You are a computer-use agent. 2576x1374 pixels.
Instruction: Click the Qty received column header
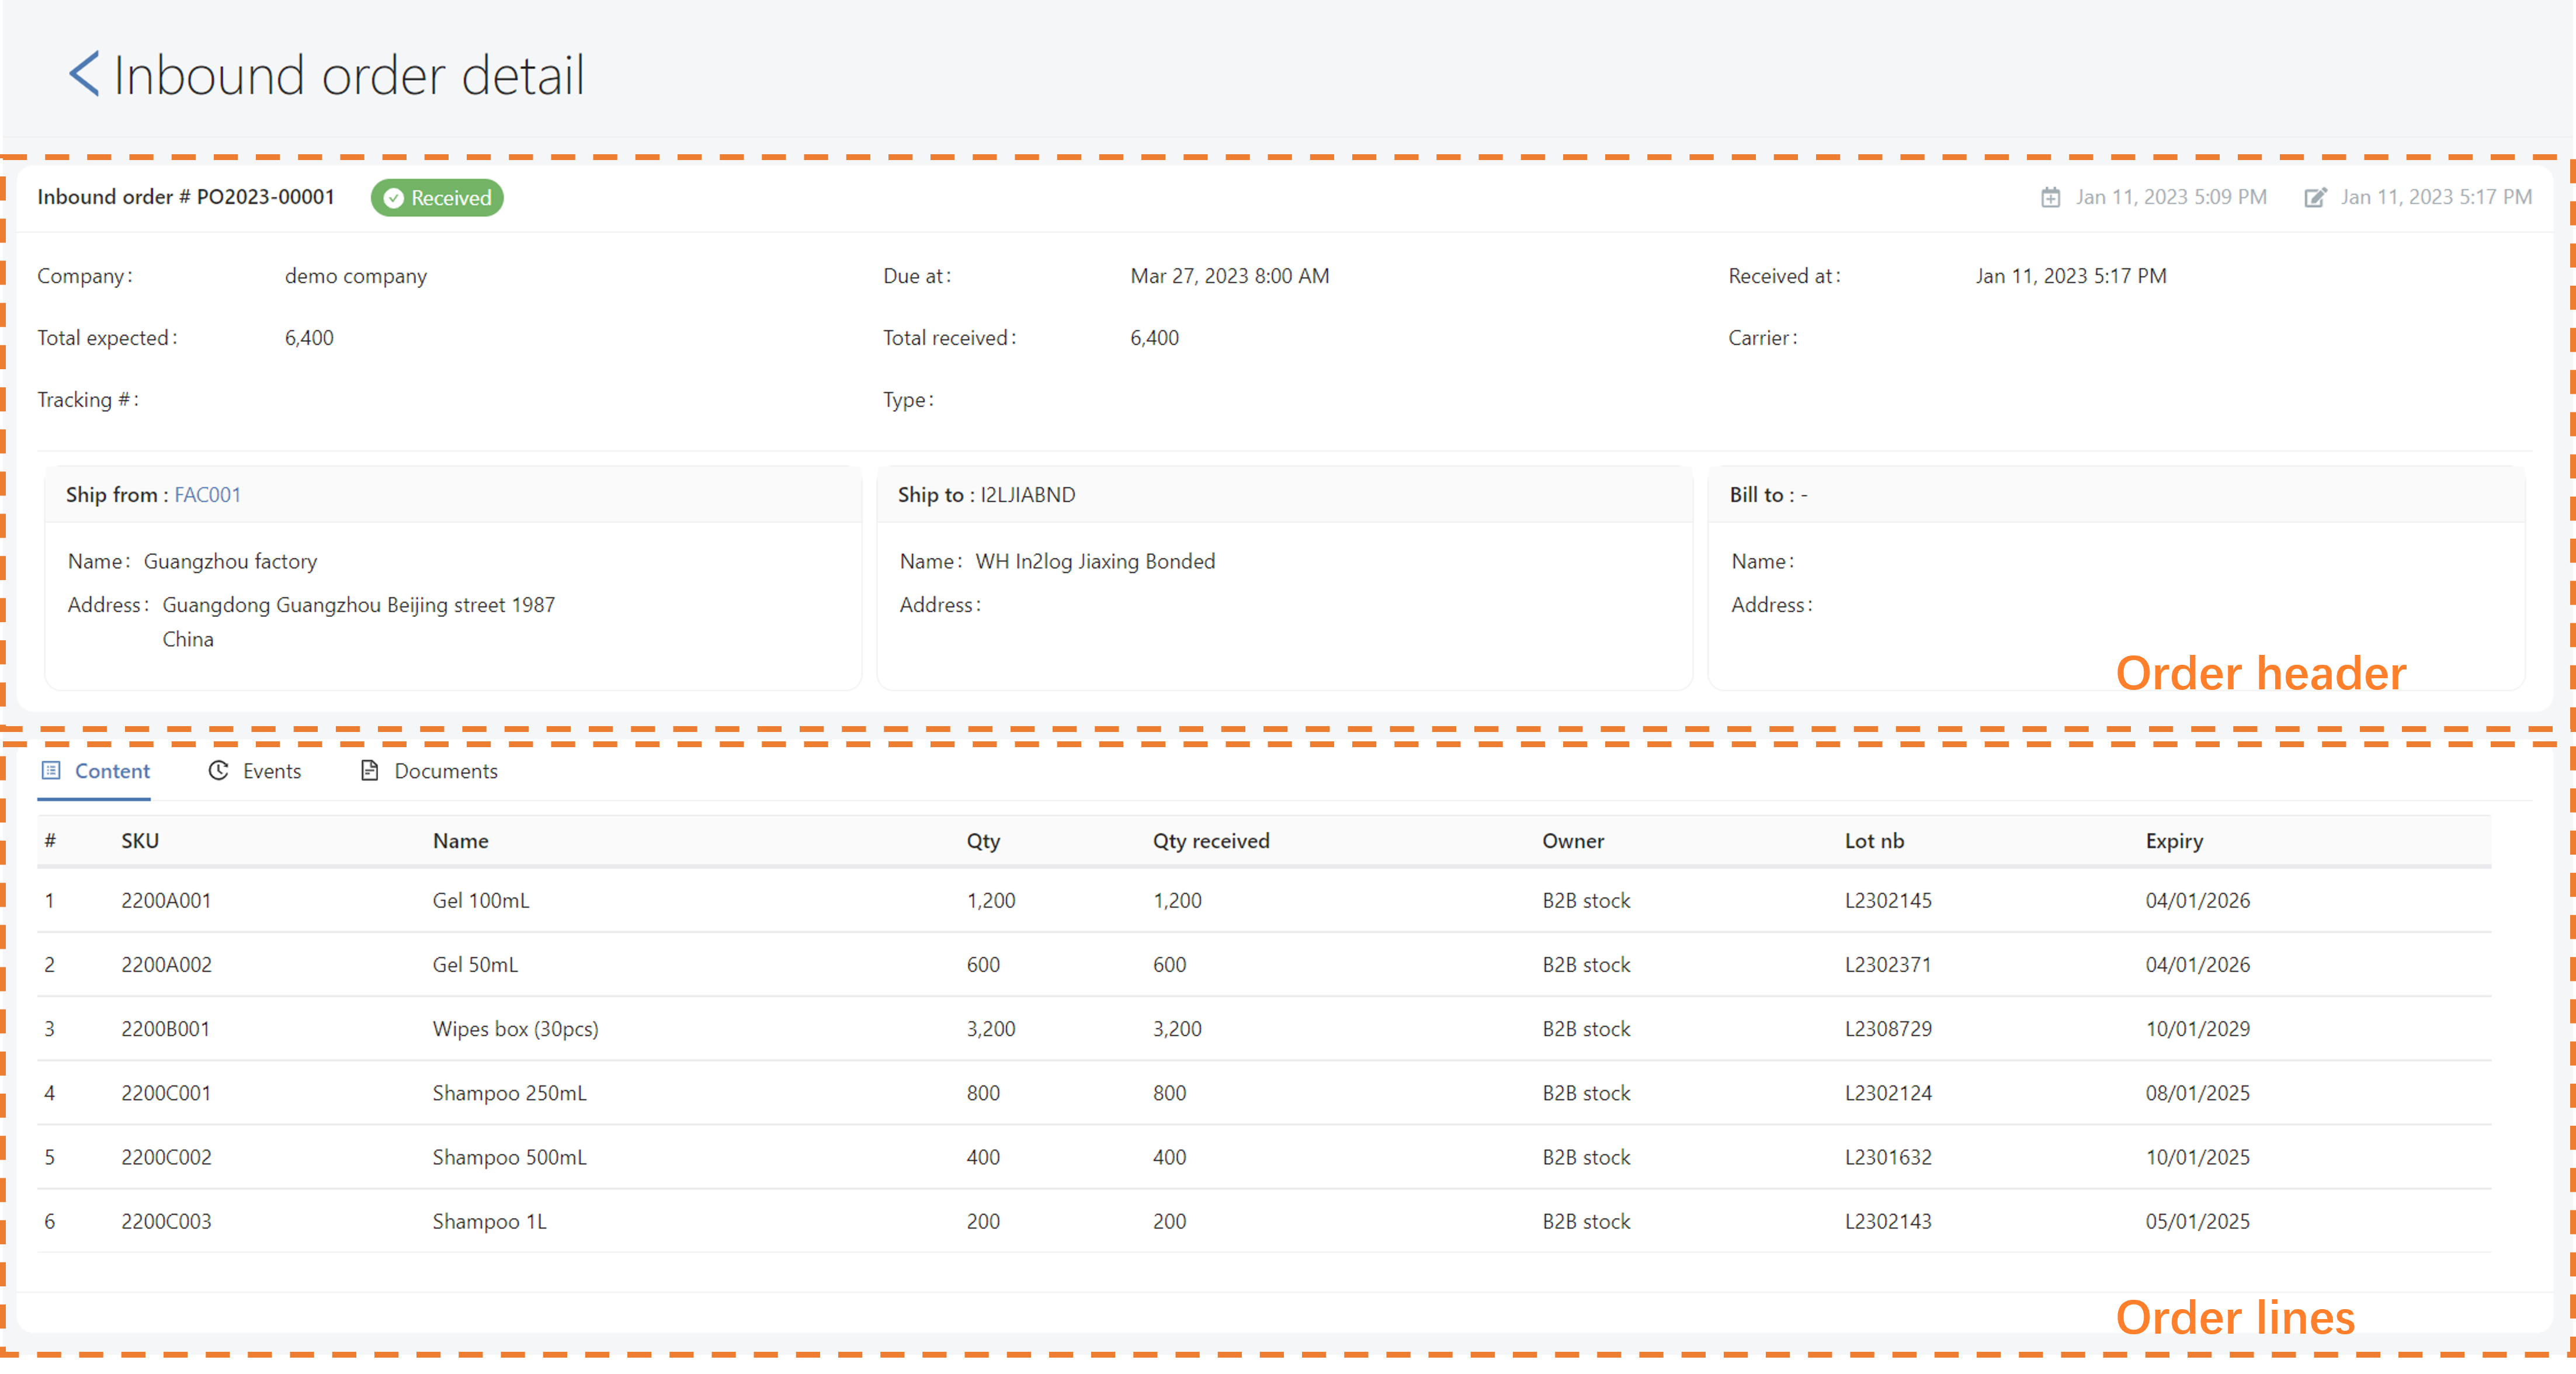(1210, 841)
